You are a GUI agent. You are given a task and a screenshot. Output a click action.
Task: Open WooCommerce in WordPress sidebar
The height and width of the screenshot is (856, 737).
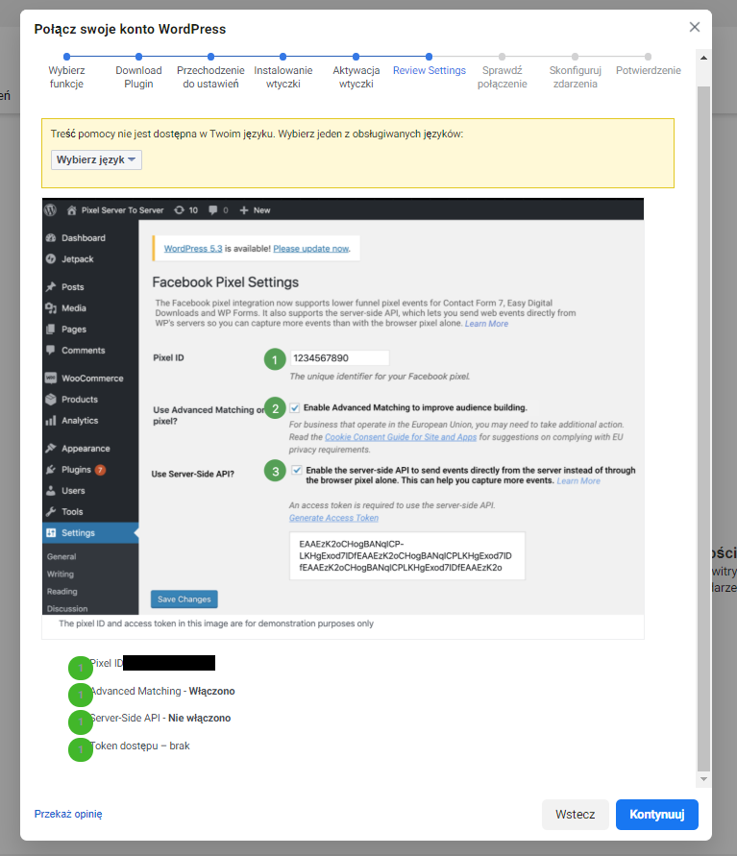tap(90, 379)
